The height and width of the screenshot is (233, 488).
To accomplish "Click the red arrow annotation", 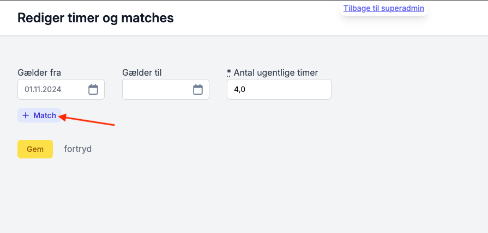I will tap(87, 120).
